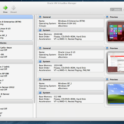Click the green Show arrow icon
The width and height of the screenshot is (124, 124).
[5, 8]
